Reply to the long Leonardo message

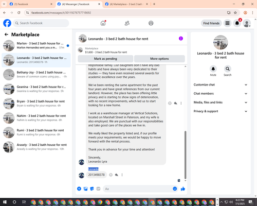pyautogui.click(x=175, y=103)
